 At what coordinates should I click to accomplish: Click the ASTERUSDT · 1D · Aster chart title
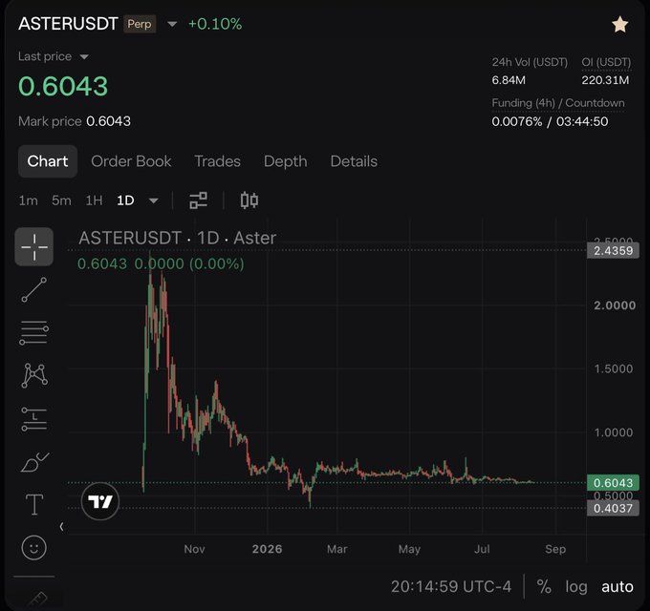click(178, 238)
